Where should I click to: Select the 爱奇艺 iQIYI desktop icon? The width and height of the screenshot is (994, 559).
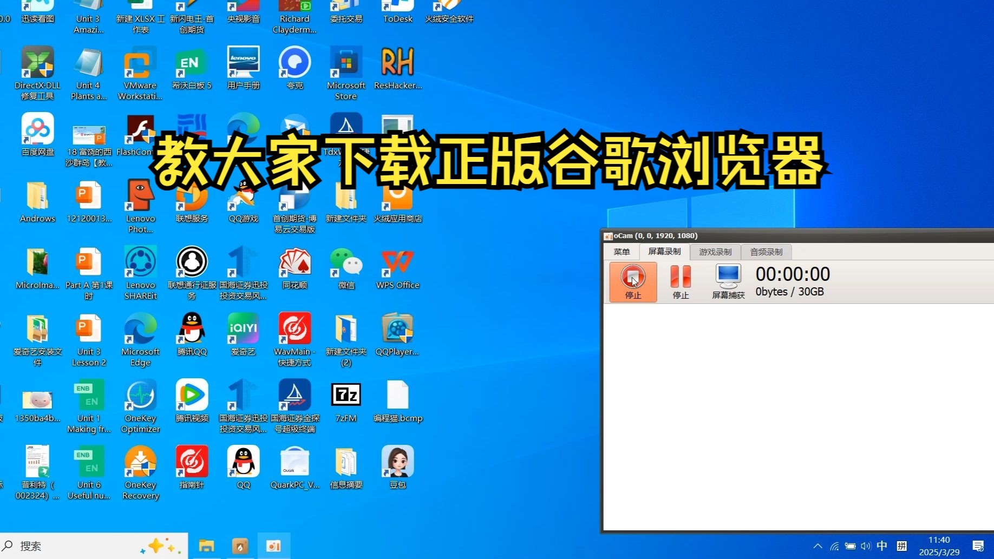pyautogui.click(x=243, y=335)
